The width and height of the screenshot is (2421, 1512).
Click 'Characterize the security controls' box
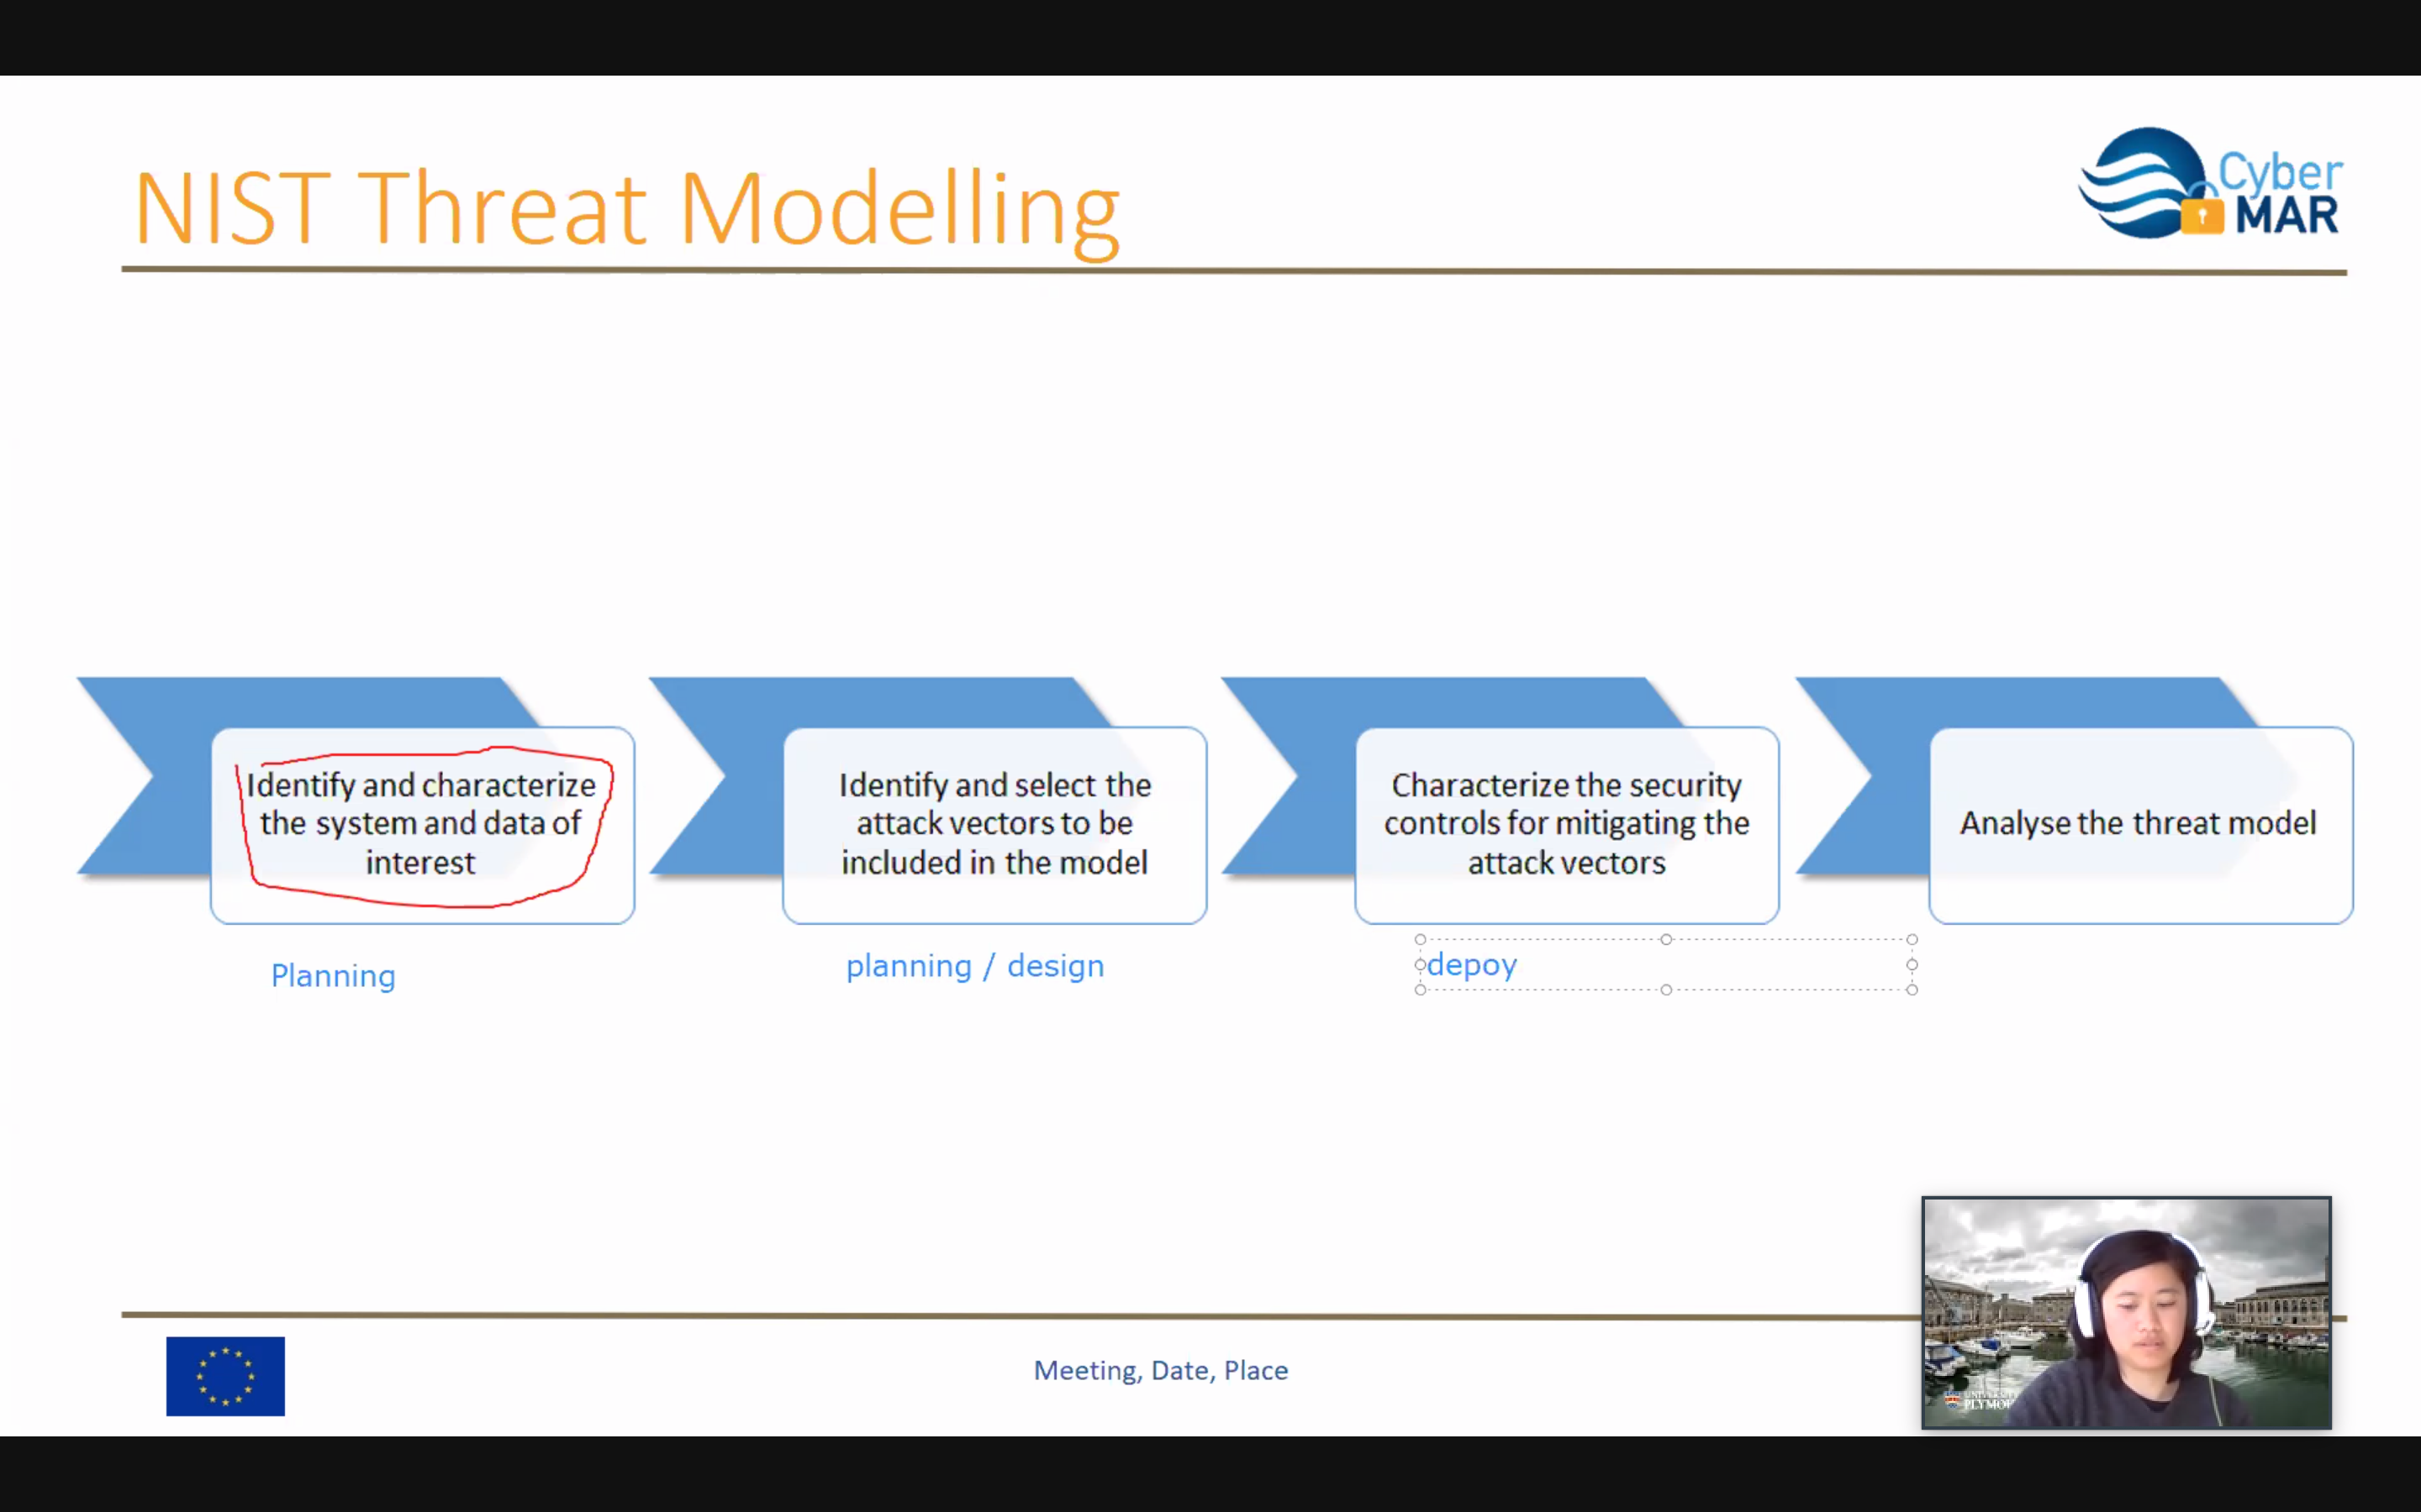1567,823
